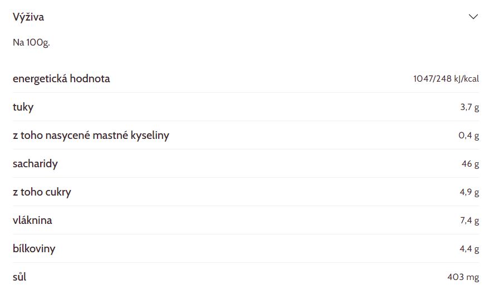Select the bílkoviny row label
Viewport: 489px width, 295px height.
pos(34,249)
